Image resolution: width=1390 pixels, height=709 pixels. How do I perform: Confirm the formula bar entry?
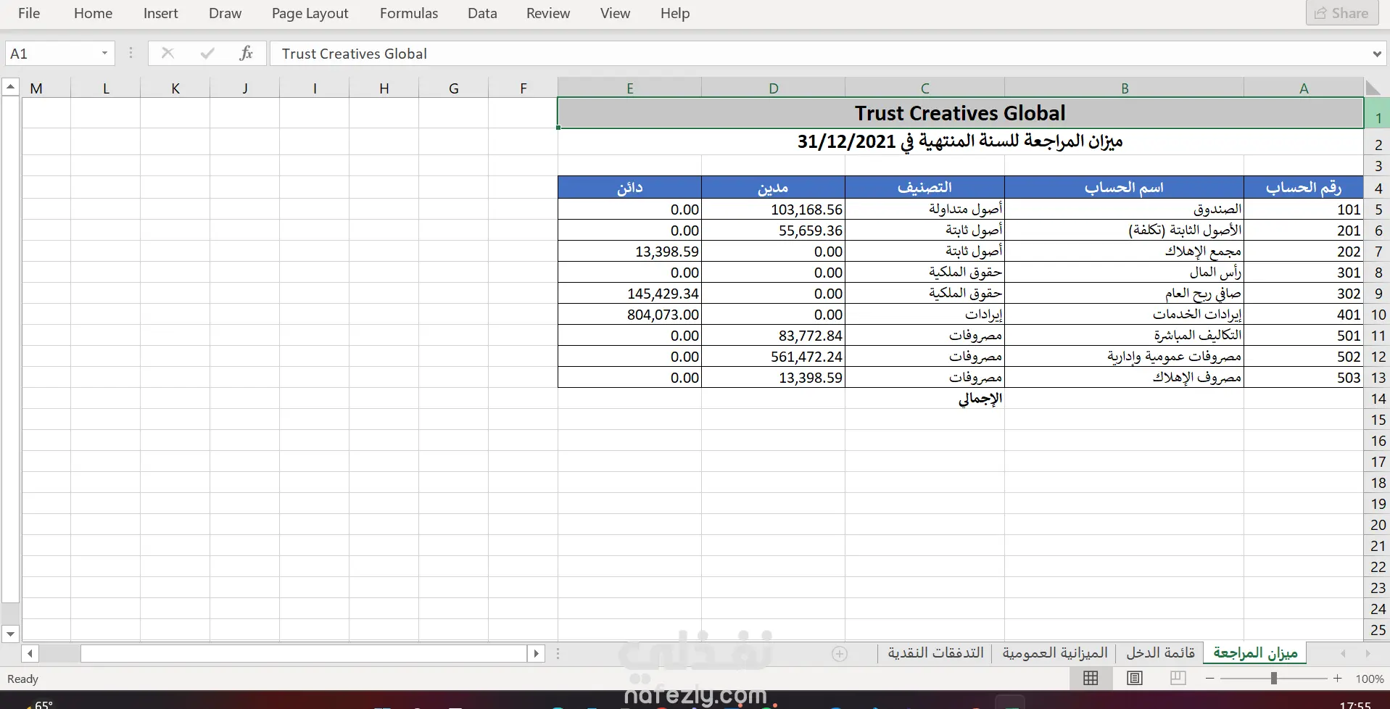(207, 53)
